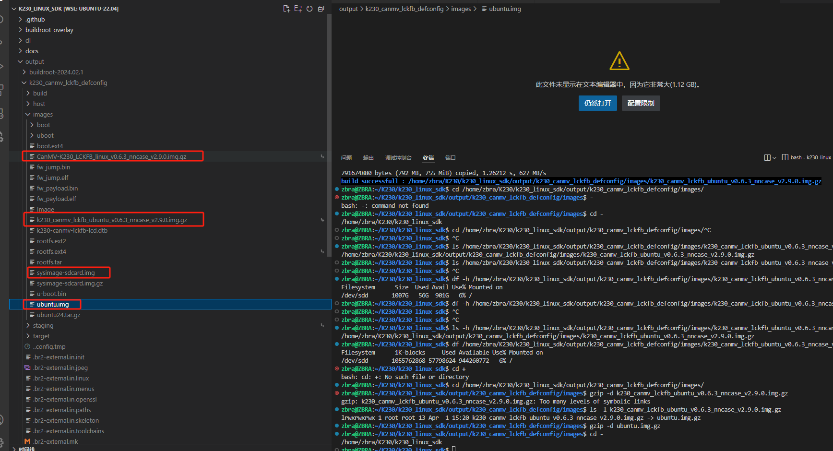Click the 配置限制 button
833x451 pixels.
[x=641, y=103]
